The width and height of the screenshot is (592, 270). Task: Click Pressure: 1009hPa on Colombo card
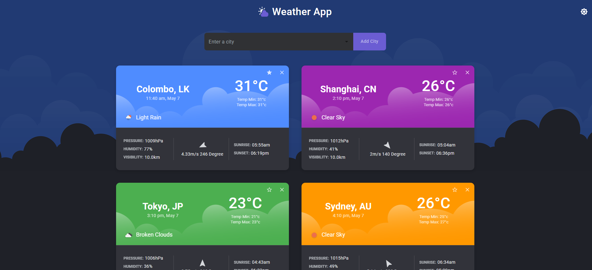pyautogui.click(x=143, y=141)
